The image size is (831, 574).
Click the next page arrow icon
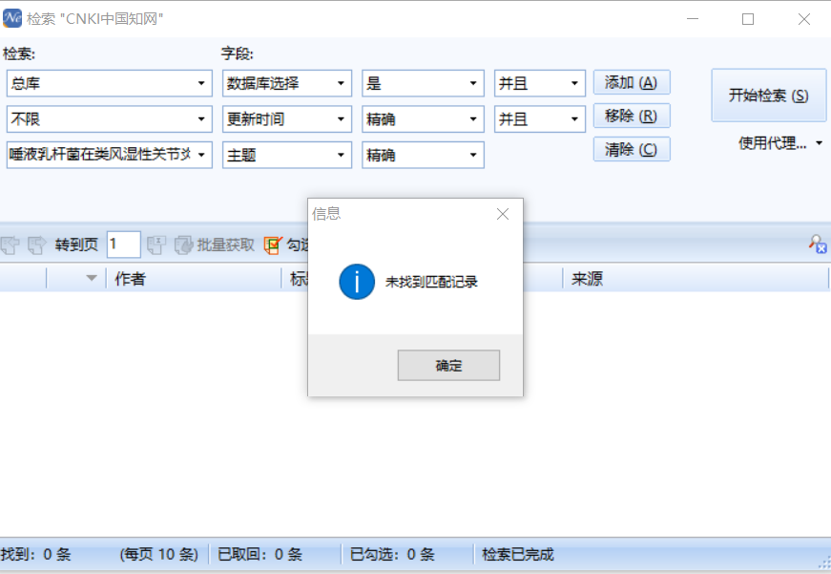36,245
